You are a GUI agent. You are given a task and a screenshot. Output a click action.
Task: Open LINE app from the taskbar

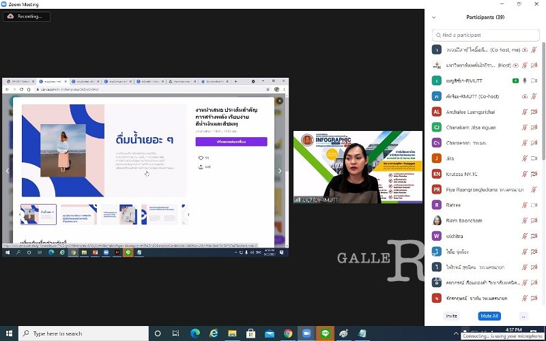(325, 333)
